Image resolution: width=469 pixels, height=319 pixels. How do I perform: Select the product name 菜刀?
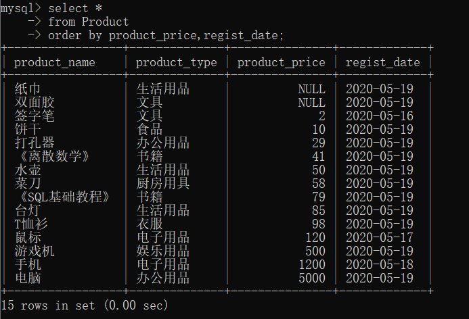pos(28,183)
